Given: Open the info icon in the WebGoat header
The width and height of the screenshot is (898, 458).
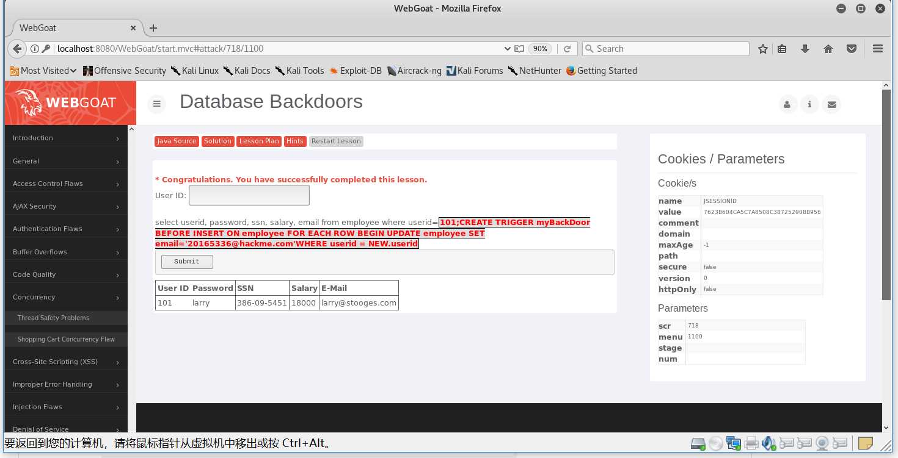Looking at the screenshot, I should click(x=809, y=104).
